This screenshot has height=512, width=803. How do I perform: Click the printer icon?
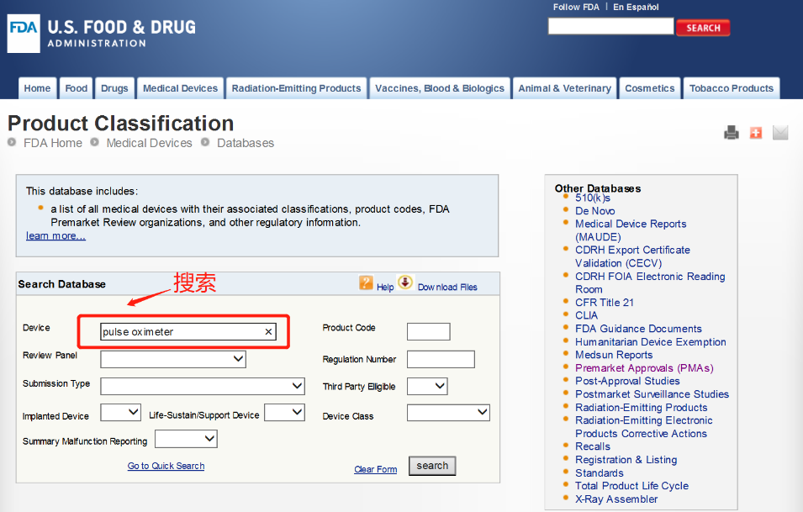click(x=732, y=133)
